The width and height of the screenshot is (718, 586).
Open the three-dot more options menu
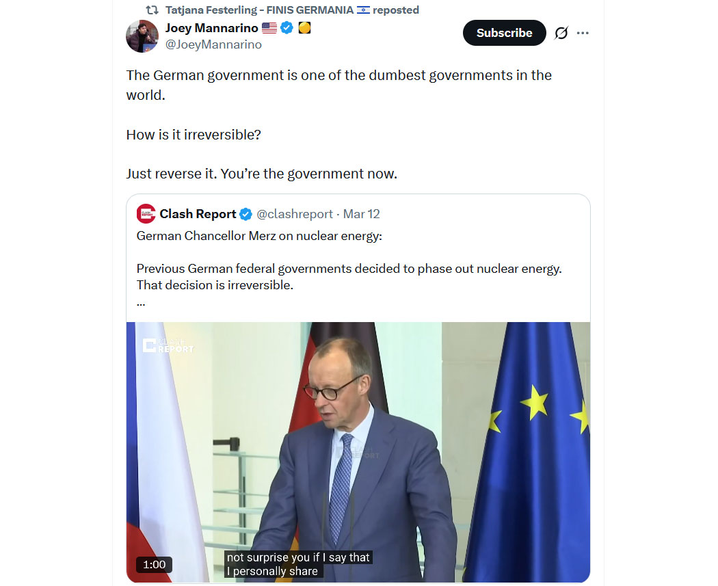583,33
